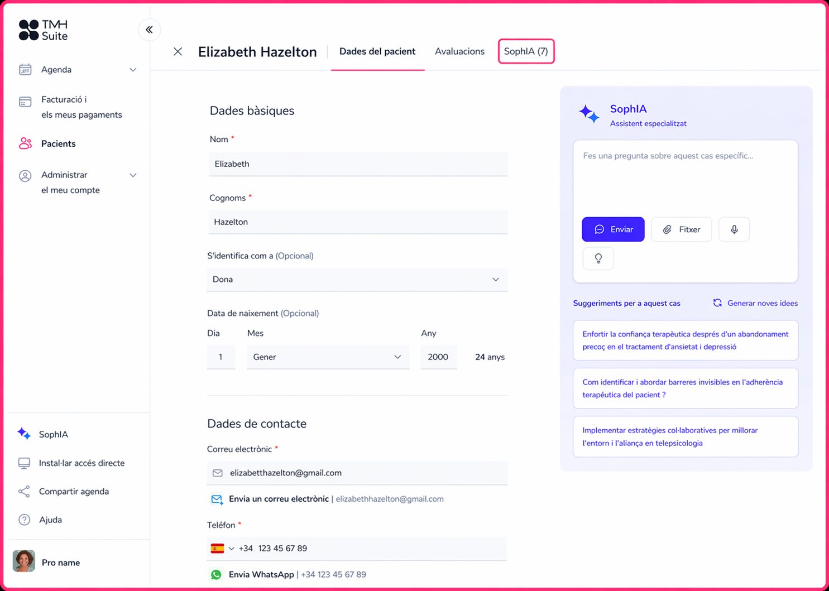The width and height of the screenshot is (829, 591).
Task: Click the microphone icon in SophIA
Action: click(734, 229)
